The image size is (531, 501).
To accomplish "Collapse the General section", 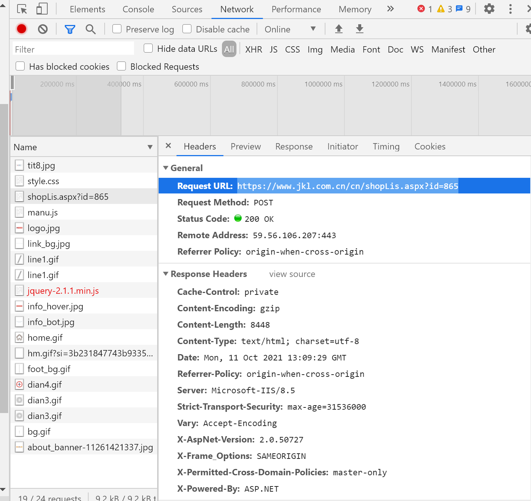I will (x=166, y=168).
